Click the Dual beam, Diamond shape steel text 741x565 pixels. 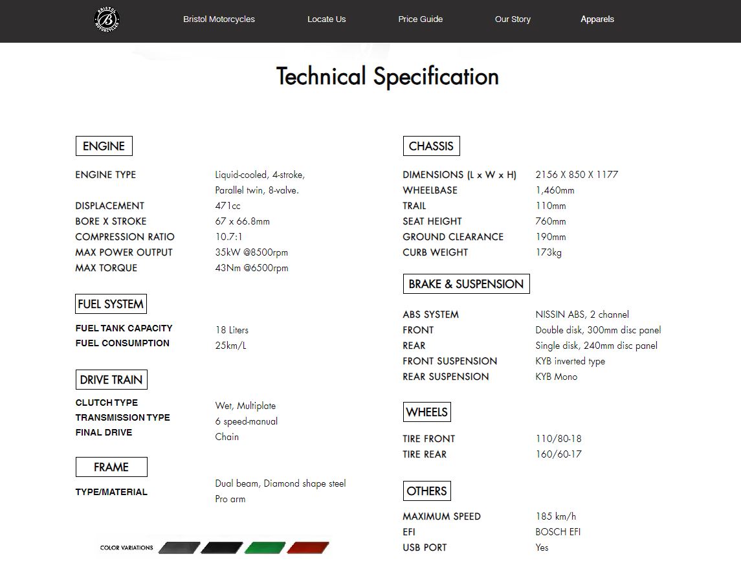coord(281,483)
